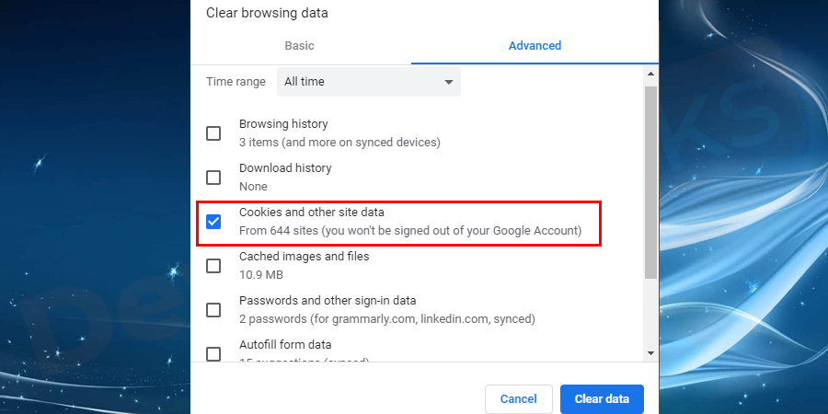Click the gray vertical scrollbar thumb
828x414 pixels.
(650, 182)
